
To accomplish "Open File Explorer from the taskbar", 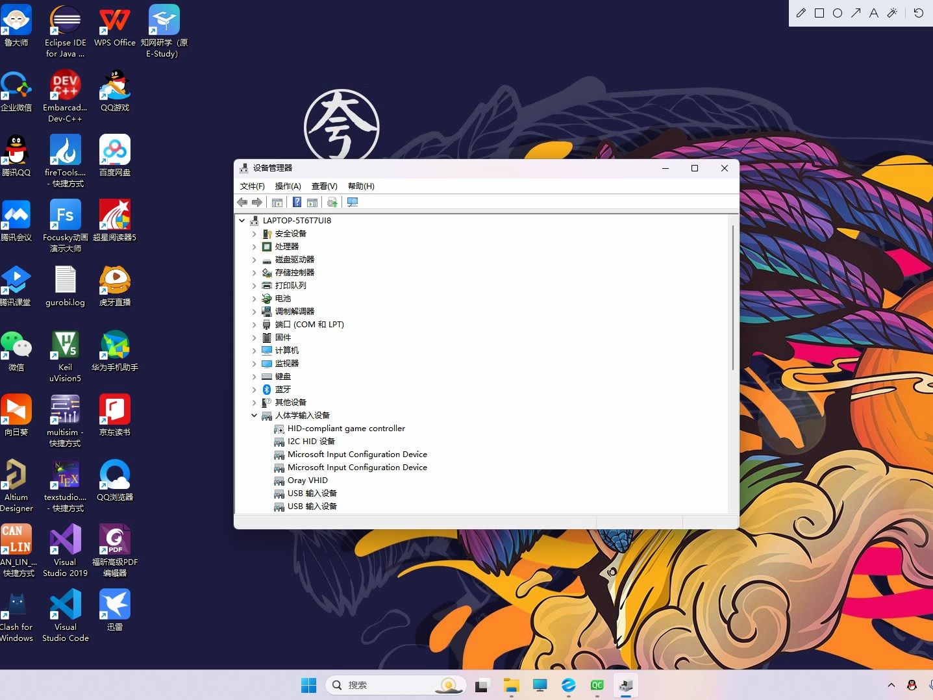I will pyautogui.click(x=512, y=685).
